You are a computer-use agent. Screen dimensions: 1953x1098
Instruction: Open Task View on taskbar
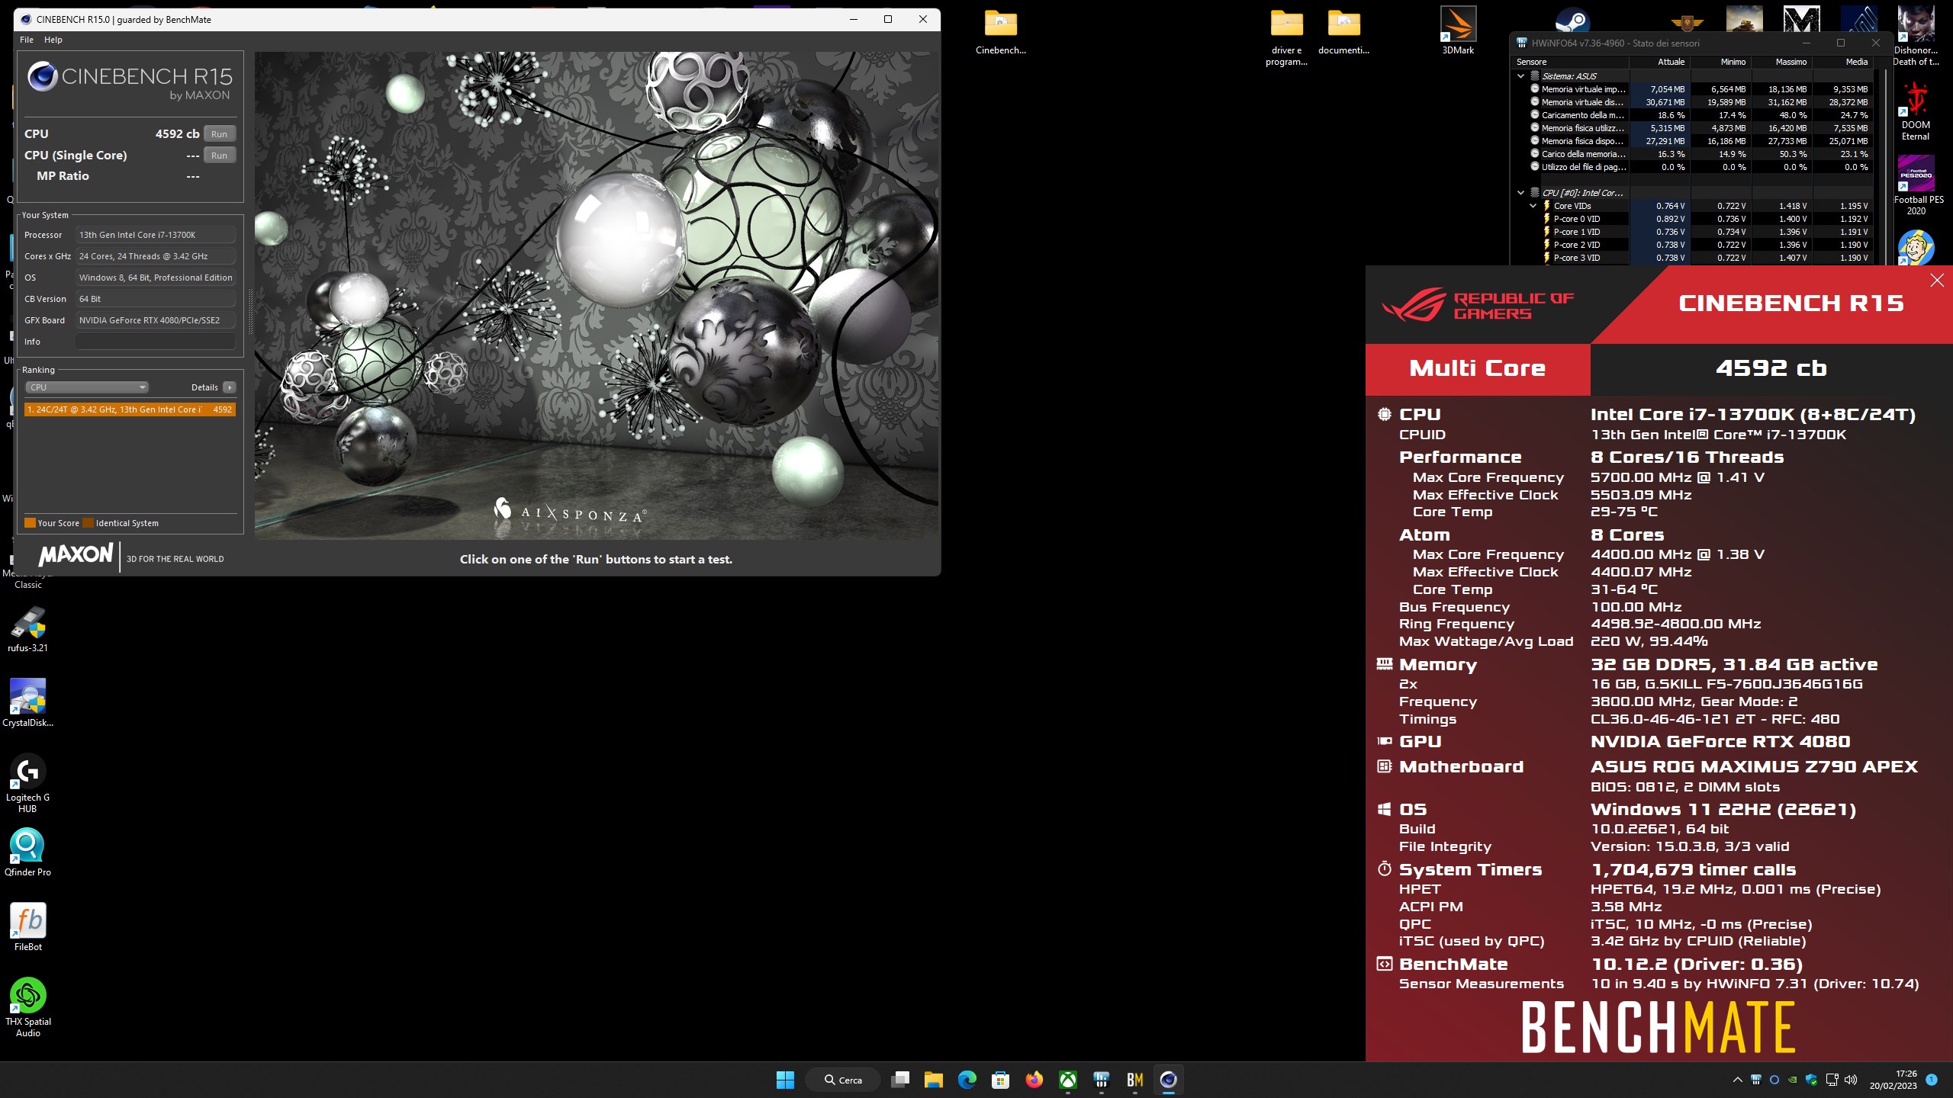point(900,1080)
